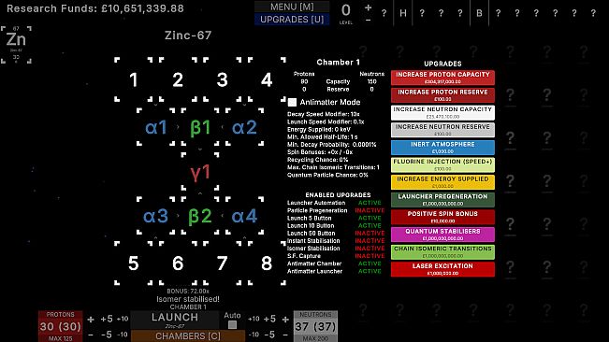The width and height of the screenshot is (609, 342).
Task: Select the β1 beta decay launcher
Action: [x=200, y=127]
